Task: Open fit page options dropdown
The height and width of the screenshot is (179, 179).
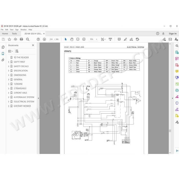Action: [103, 39]
